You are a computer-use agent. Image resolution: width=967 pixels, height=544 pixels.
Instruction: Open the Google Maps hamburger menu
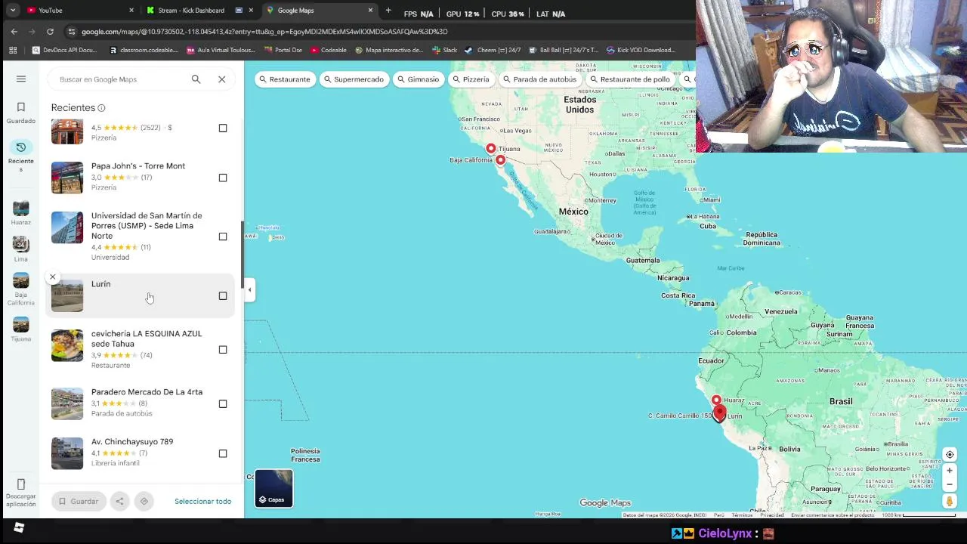(21, 79)
